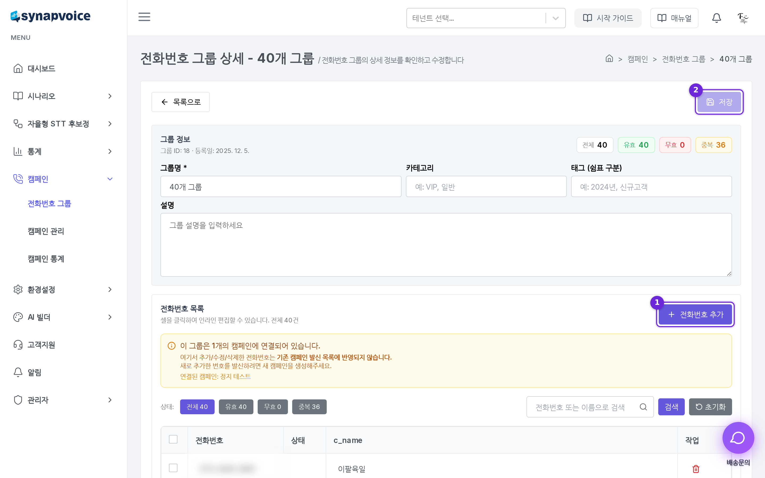This screenshot has height=478, width=765.
Task: Open 전화번호 그룹 submenu item
Action: [x=49, y=204]
